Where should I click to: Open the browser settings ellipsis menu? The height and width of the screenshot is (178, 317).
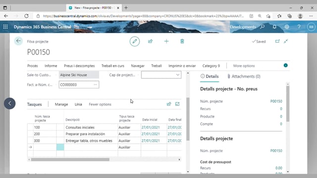point(311,16)
